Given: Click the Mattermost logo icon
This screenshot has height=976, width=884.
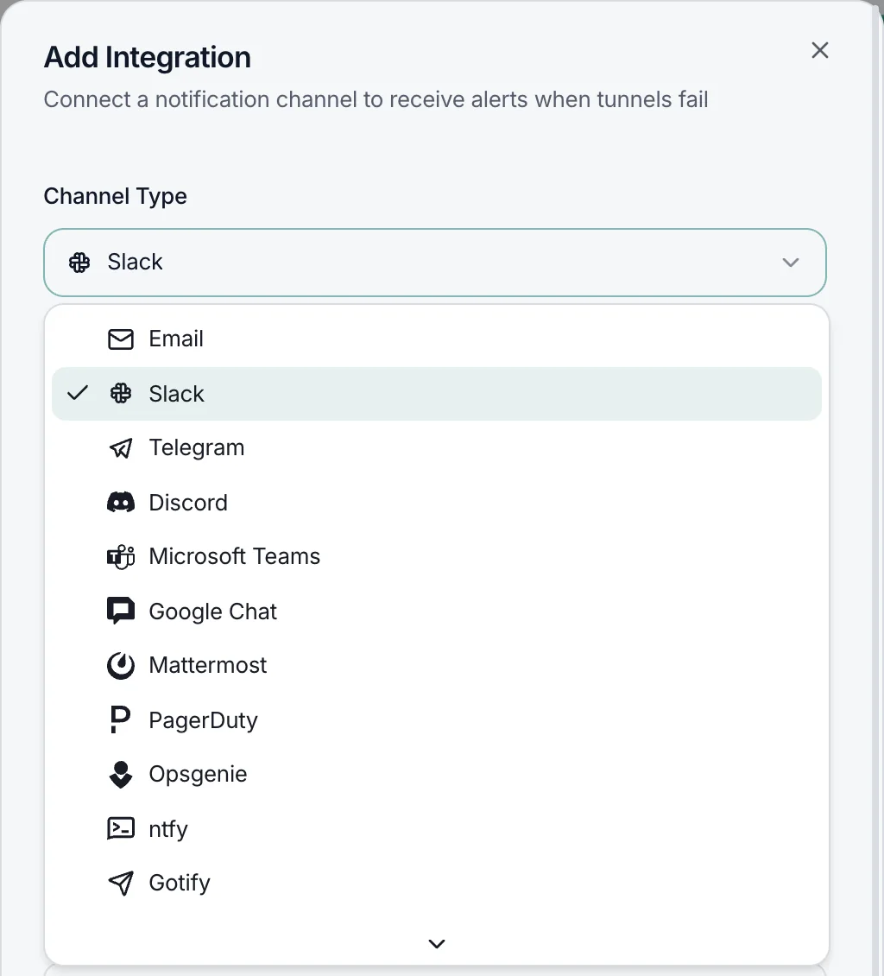Looking at the screenshot, I should tap(121, 665).
